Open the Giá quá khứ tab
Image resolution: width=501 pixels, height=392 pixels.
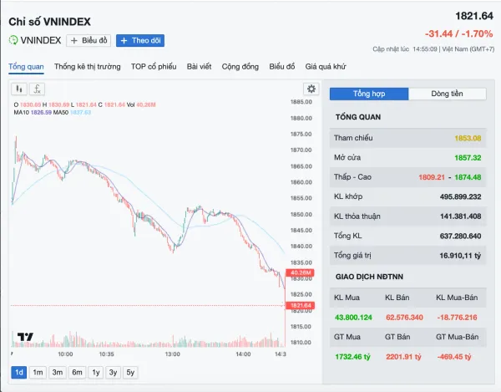326,67
